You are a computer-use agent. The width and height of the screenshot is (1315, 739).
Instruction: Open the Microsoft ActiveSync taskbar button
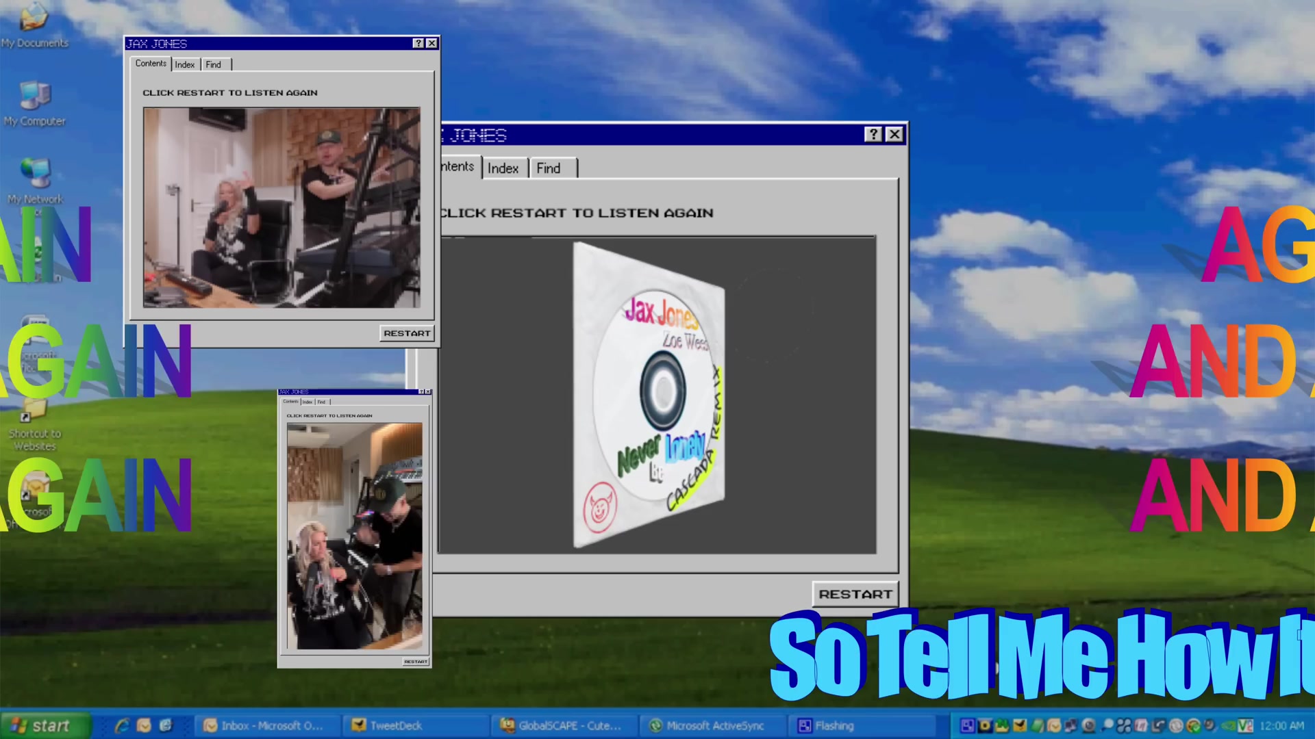click(713, 725)
